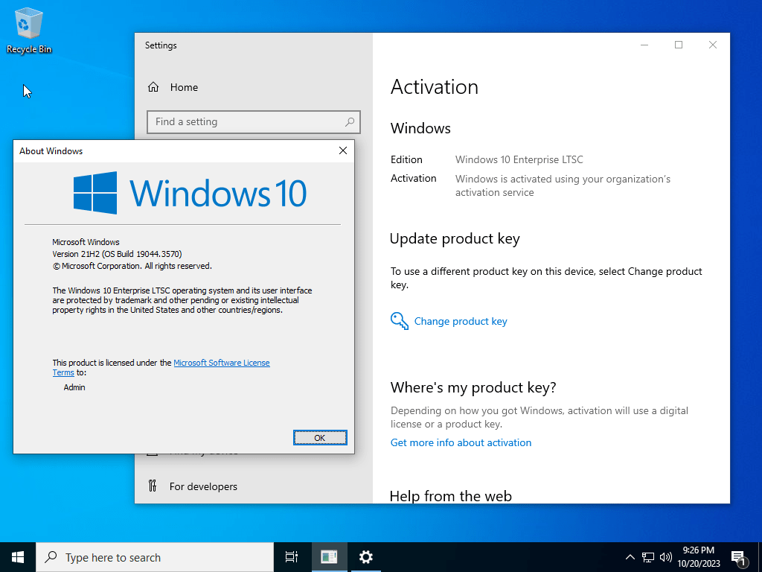Click the Change product key link
Viewport: 762px width, 572px height.
pyautogui.click(x=461, y=322)
